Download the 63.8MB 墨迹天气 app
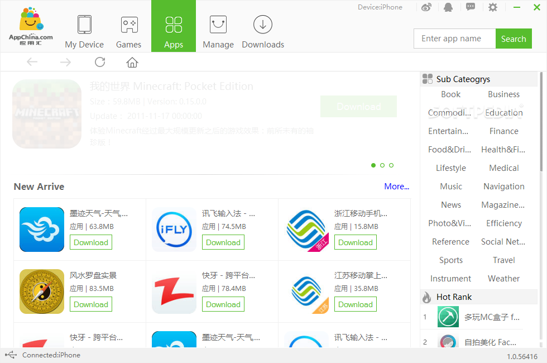 [x=90, y=242]
